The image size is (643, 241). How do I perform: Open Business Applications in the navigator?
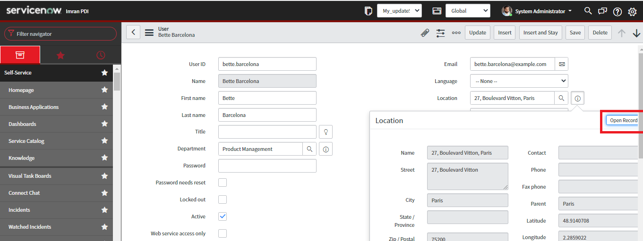tap(34, 107)
